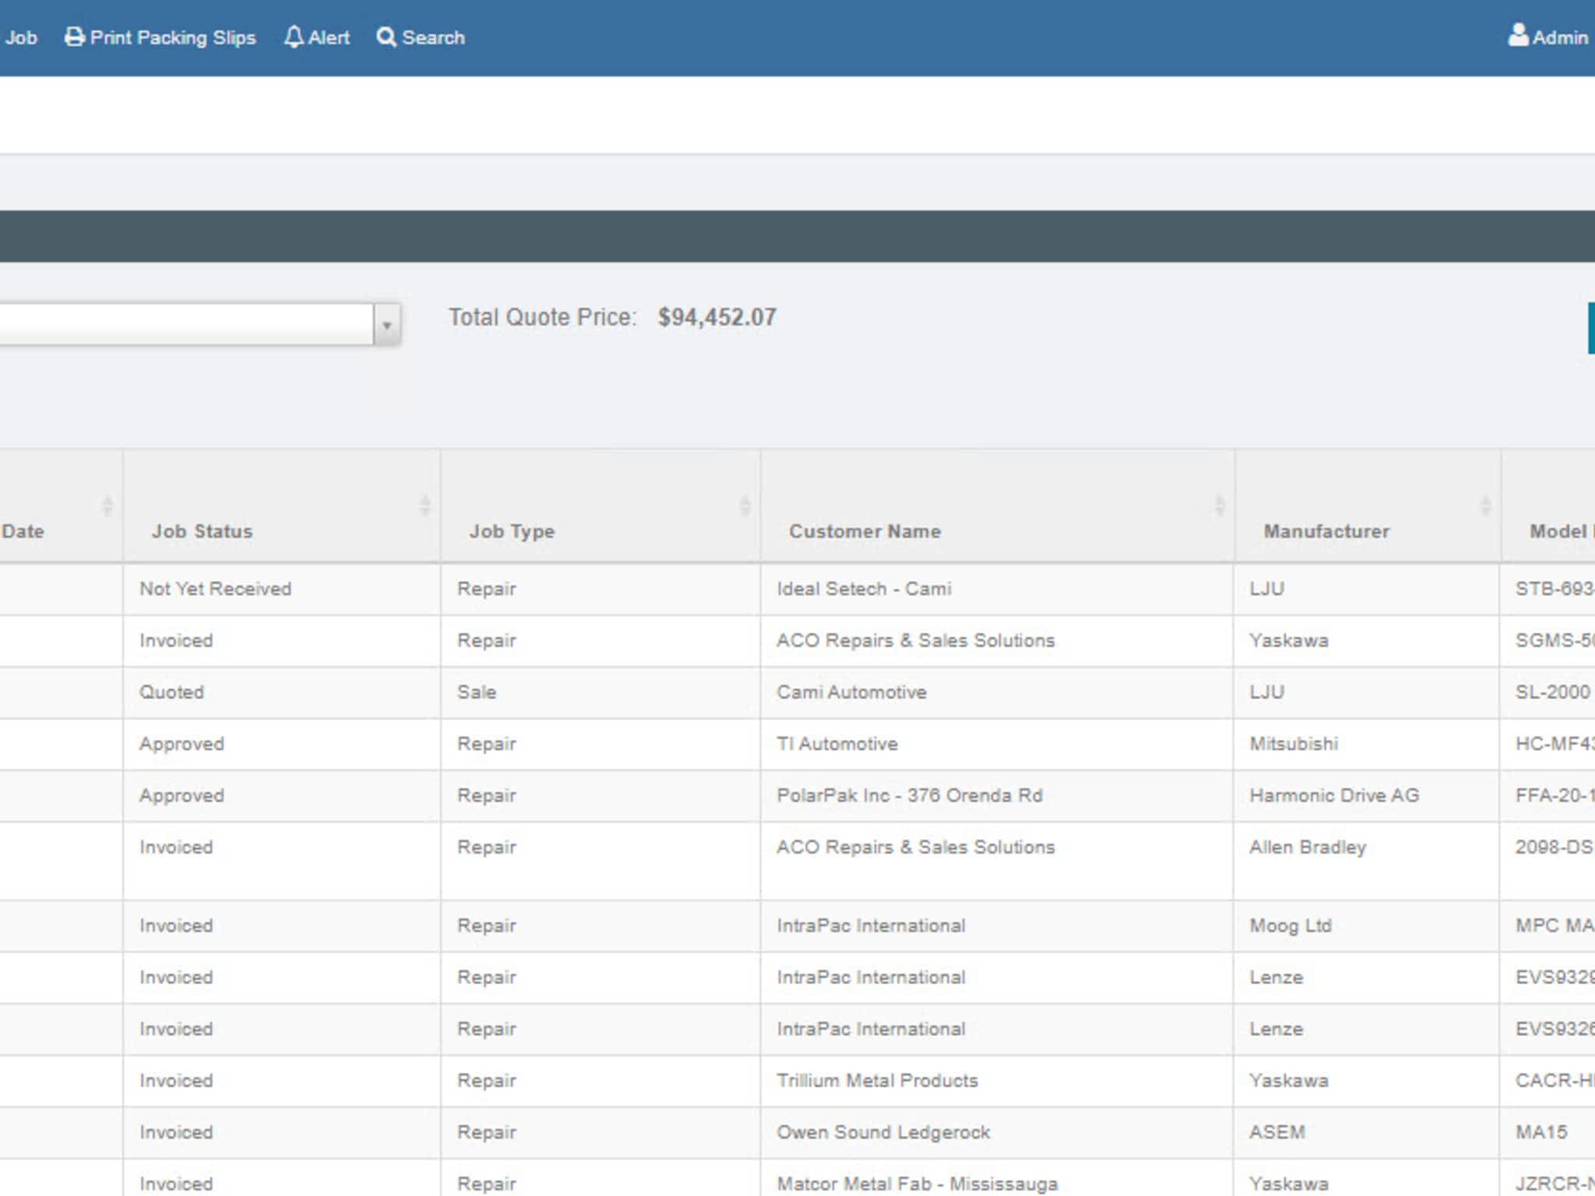Click the Harmonic Drive AG manufacturer cell
The width and height of the screenshot is (1595, 1196).
coord(1333,795)
